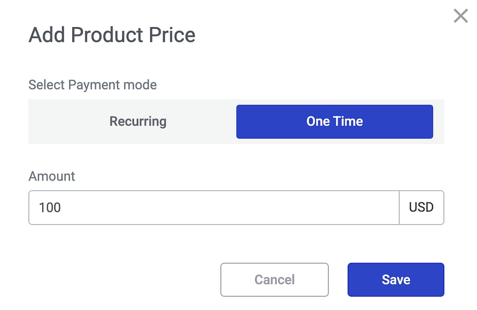The width and height of the screenshot is (477, 310).
Task: Click the Add Product Price heading
Action: pos(112,35)
